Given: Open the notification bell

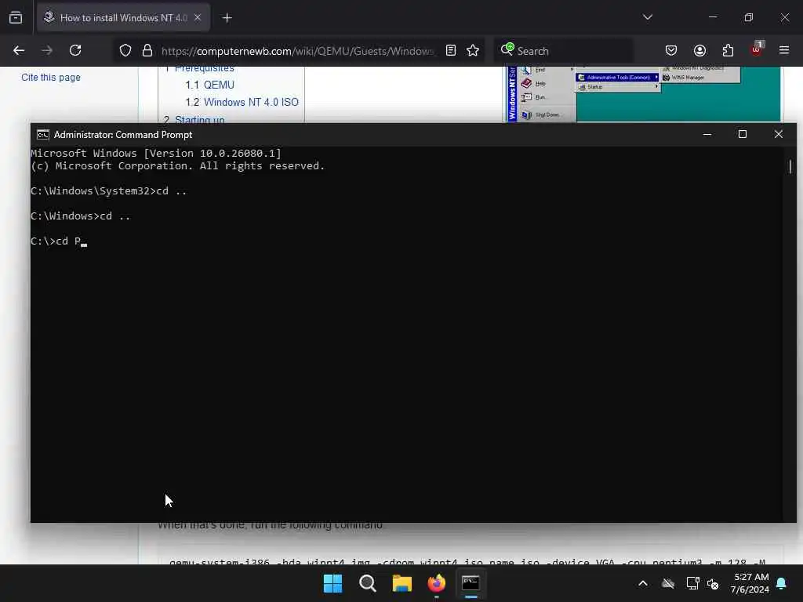Looking at the screenshot, I should coord(782,583).
